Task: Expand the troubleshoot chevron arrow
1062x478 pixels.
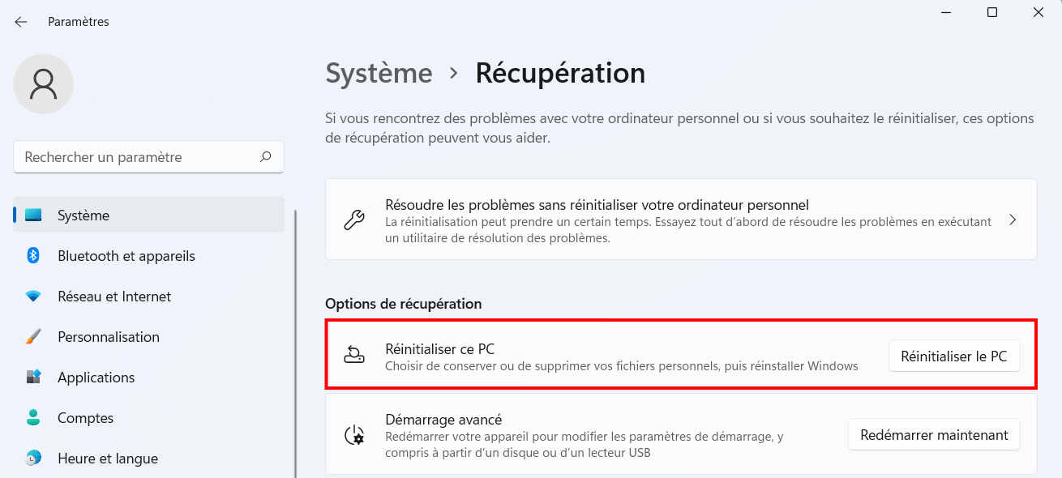Action: [1013, 220]
